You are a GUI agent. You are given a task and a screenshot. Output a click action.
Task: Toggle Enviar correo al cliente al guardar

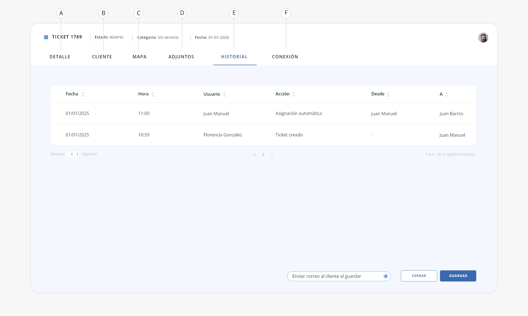pos(386,276)
